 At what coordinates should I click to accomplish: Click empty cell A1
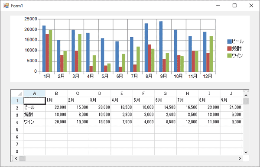(35, 101)
